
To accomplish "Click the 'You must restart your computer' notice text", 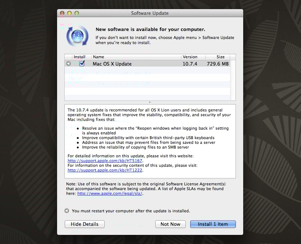I will pos(131,211).
